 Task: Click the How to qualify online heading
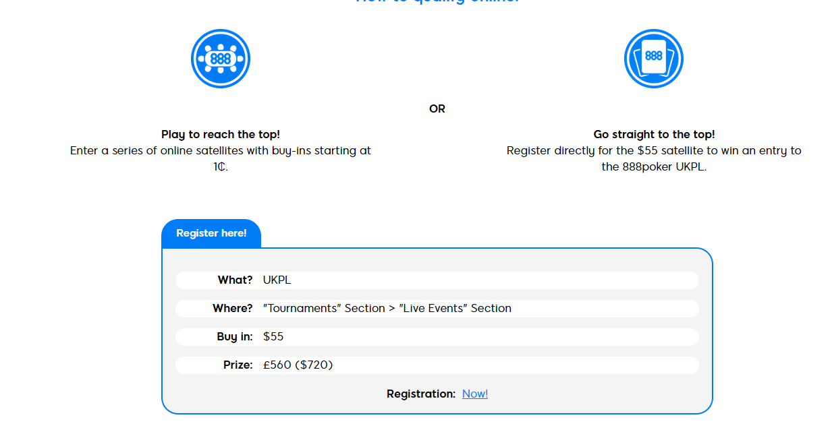(x=437, y=1)
